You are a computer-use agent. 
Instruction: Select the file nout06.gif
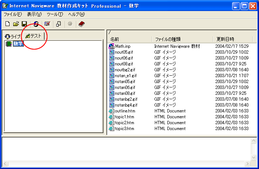(124, 58)
